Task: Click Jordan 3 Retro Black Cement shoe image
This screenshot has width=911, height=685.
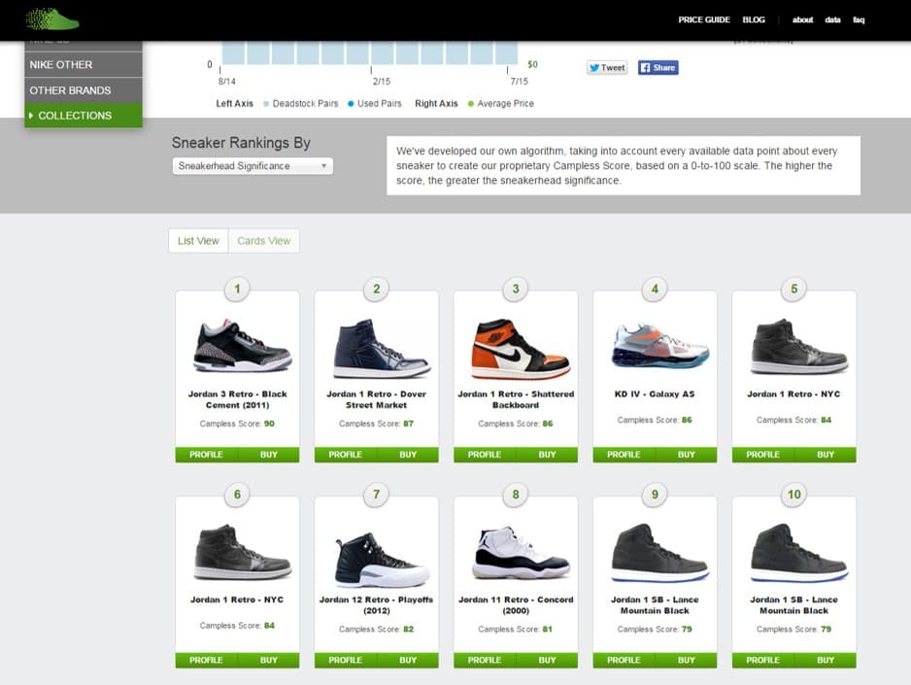Action: [242, 346]
